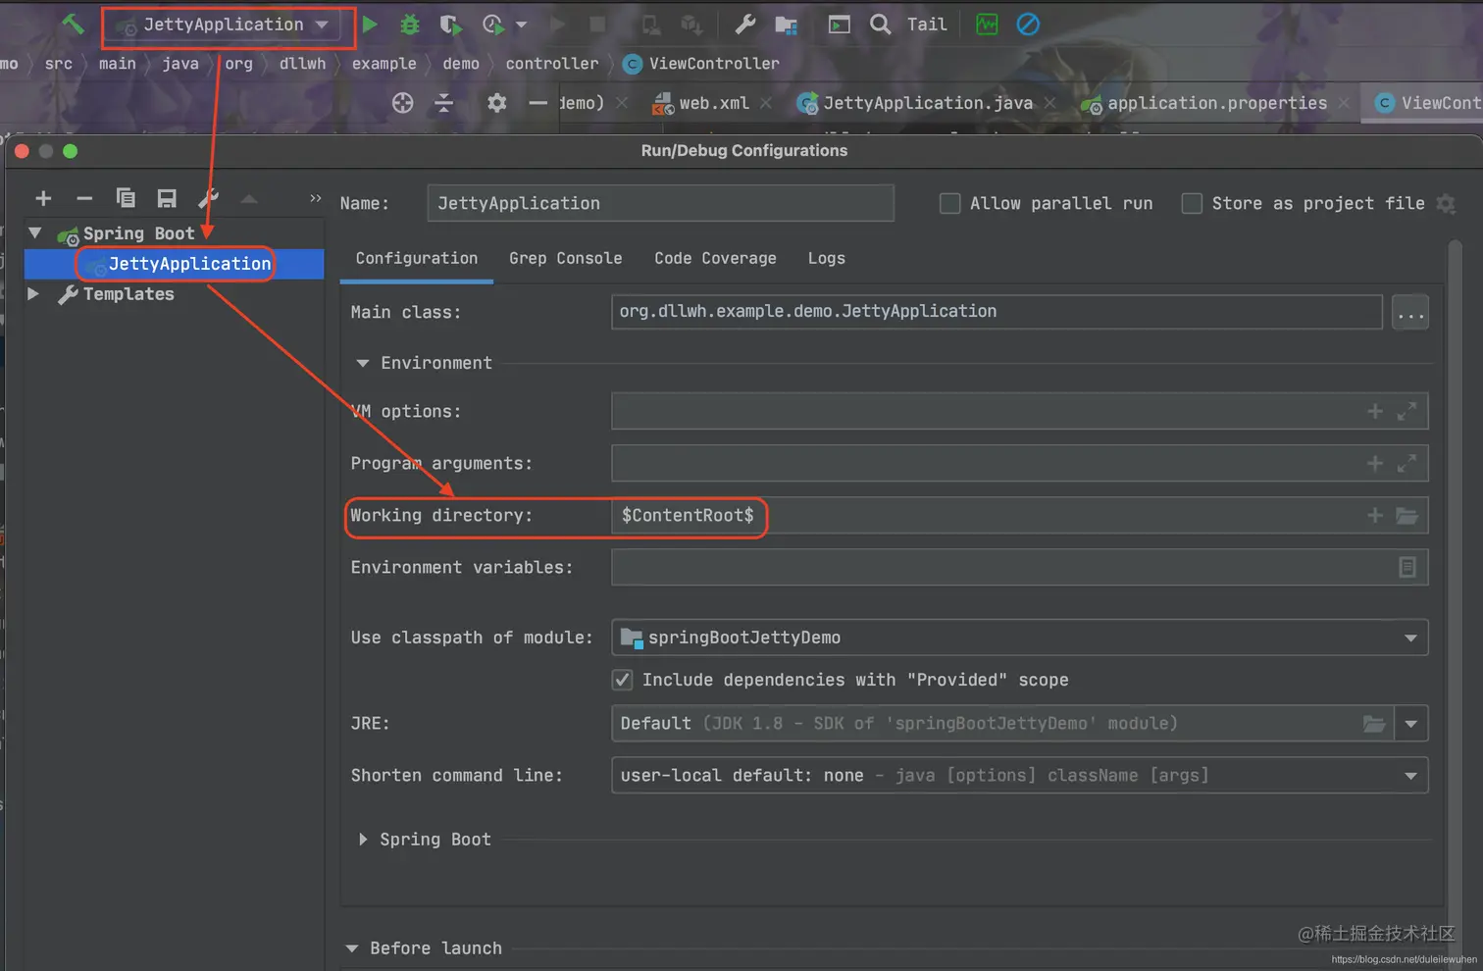This screenshot has width=1483, height=971.
Task: Add new configuration with plus icon
Action: [x=43, y=198]
